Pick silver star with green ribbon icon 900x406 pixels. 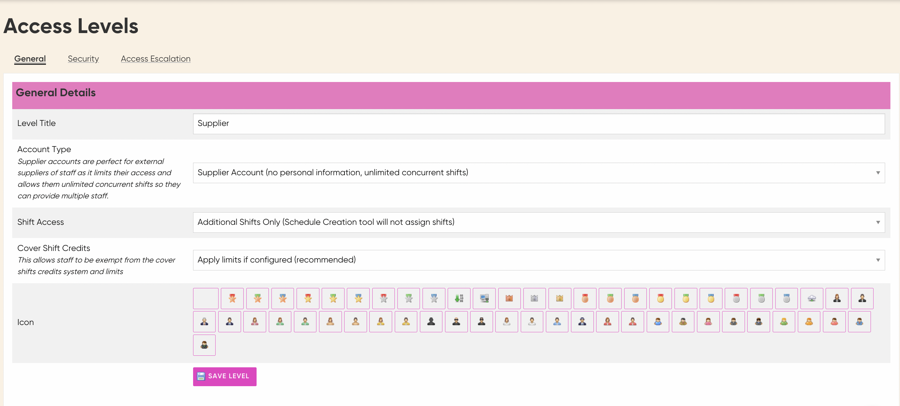point(409,299)
